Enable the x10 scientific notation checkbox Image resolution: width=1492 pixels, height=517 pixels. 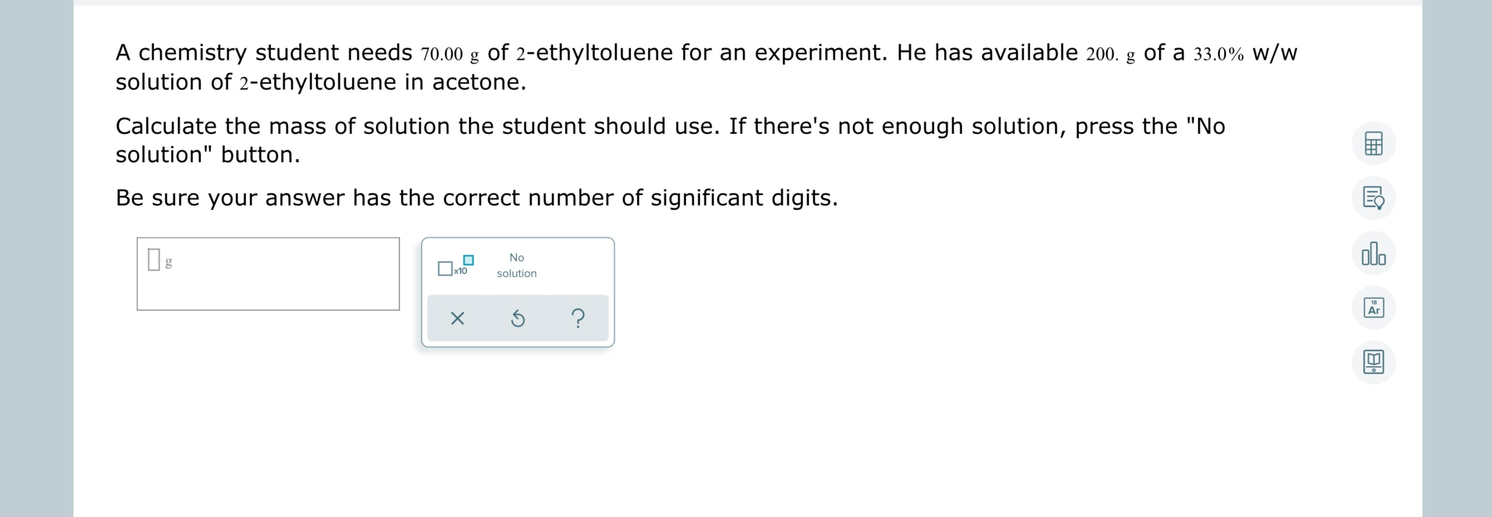(x=445, y=268)
